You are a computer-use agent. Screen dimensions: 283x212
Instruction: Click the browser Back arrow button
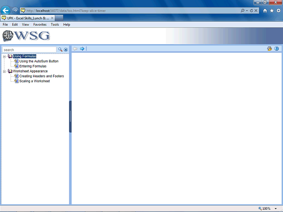point(6,11)
